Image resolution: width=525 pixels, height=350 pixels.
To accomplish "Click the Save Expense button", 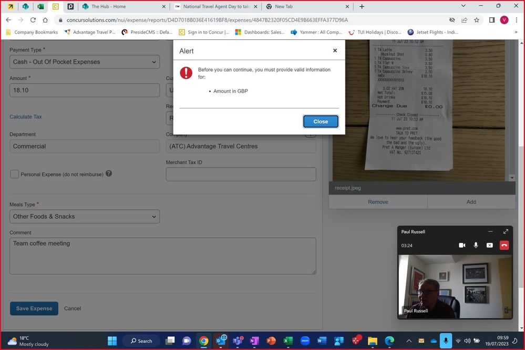I will pos(34,308).
